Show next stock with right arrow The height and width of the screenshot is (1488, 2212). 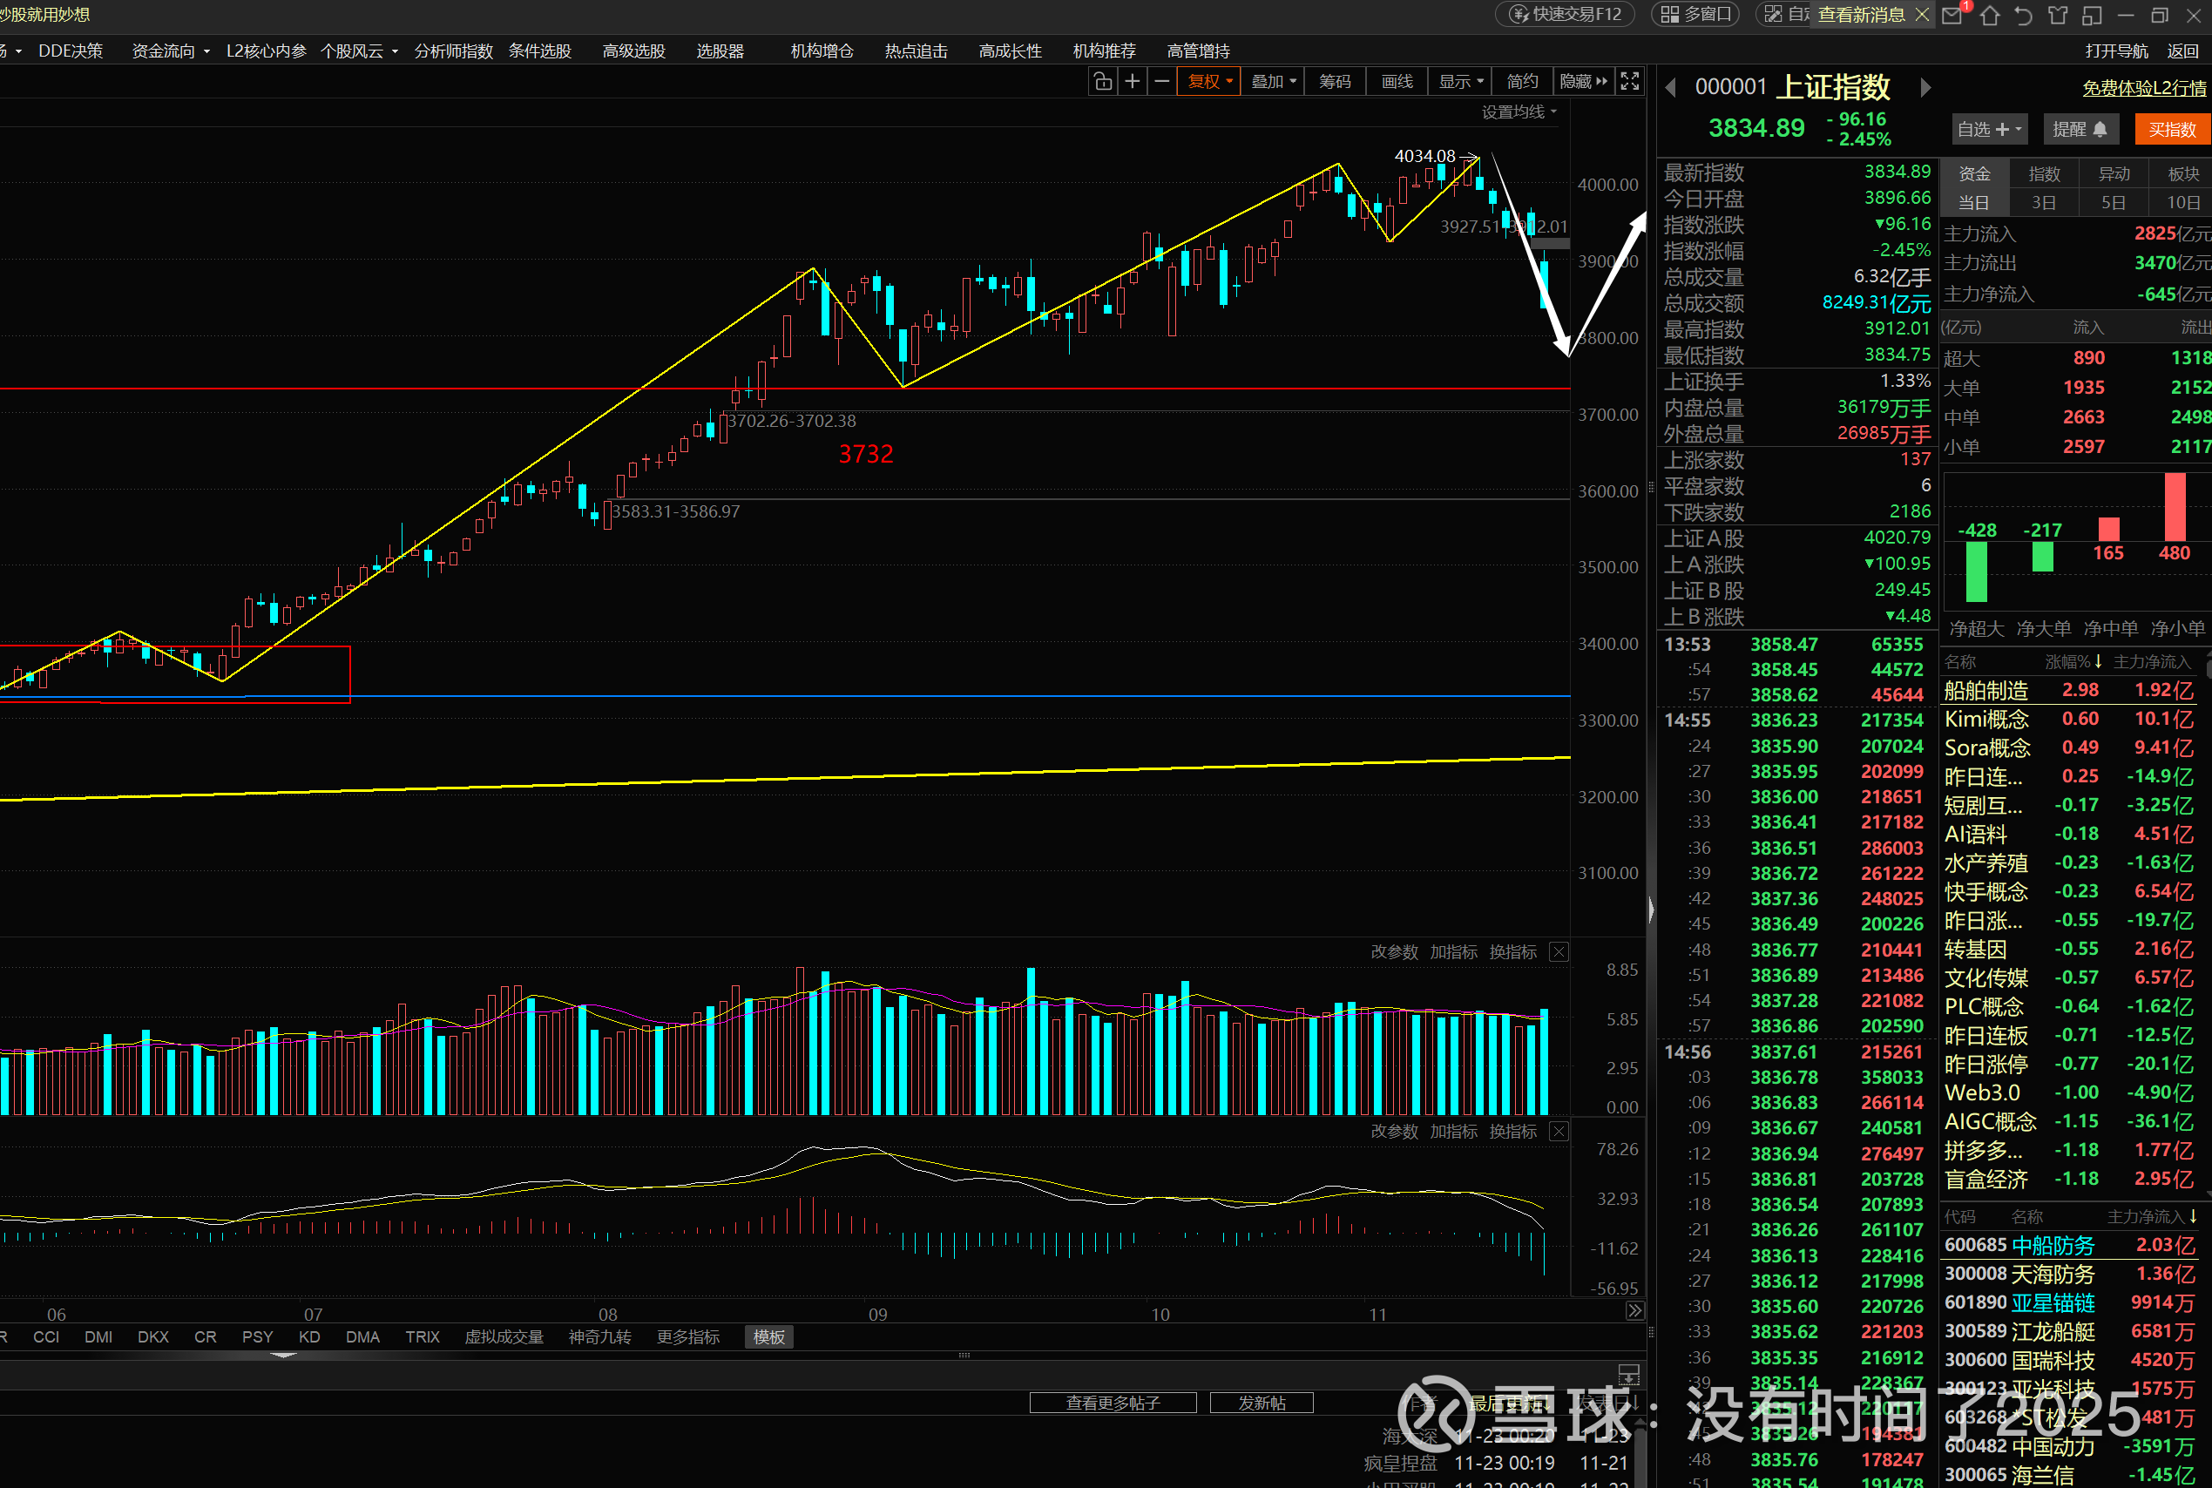1925,87
